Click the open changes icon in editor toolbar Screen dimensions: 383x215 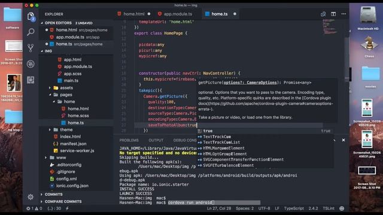coord(323,14)
